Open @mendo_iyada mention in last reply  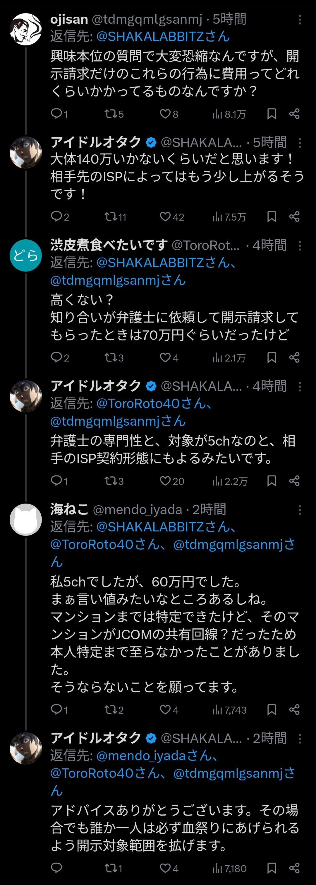(x=157, y=755)
